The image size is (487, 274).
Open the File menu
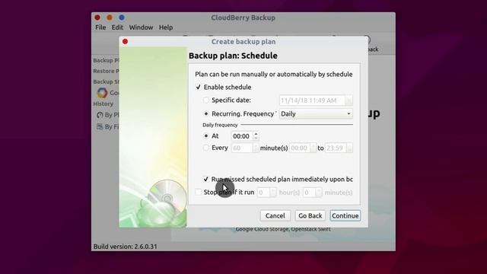click(100, 27)
